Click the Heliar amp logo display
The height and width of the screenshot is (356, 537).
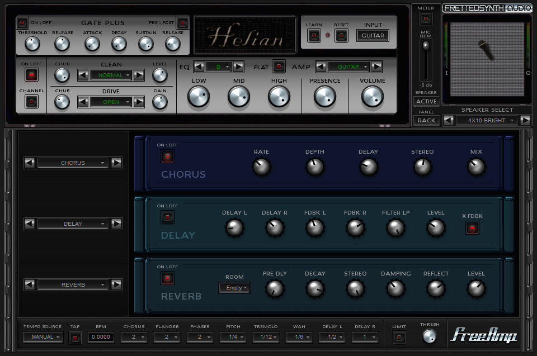[245, 35]
